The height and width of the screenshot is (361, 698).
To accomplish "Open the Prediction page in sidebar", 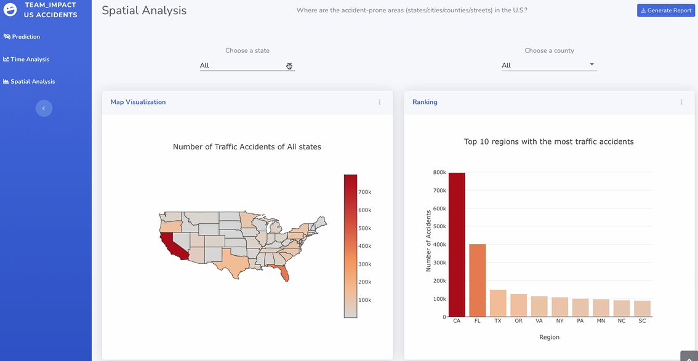I will click(x=25, y=37).
